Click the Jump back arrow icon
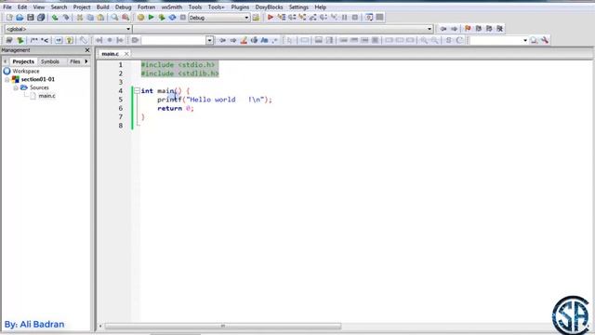The height and width of the screenshot is (335, 595). point(443,29)
